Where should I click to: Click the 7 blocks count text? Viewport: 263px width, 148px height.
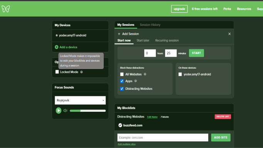point(165,117)
